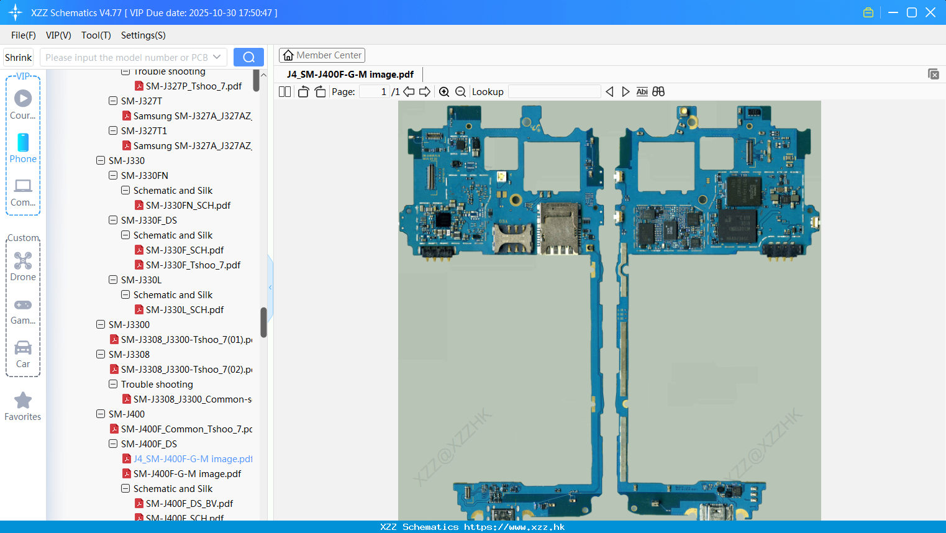Open the Settings(S) menu
This screenshot has height=533, width=946.
pos(143,35)
